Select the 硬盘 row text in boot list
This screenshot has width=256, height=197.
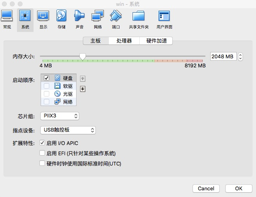click(x=68, y=78)
